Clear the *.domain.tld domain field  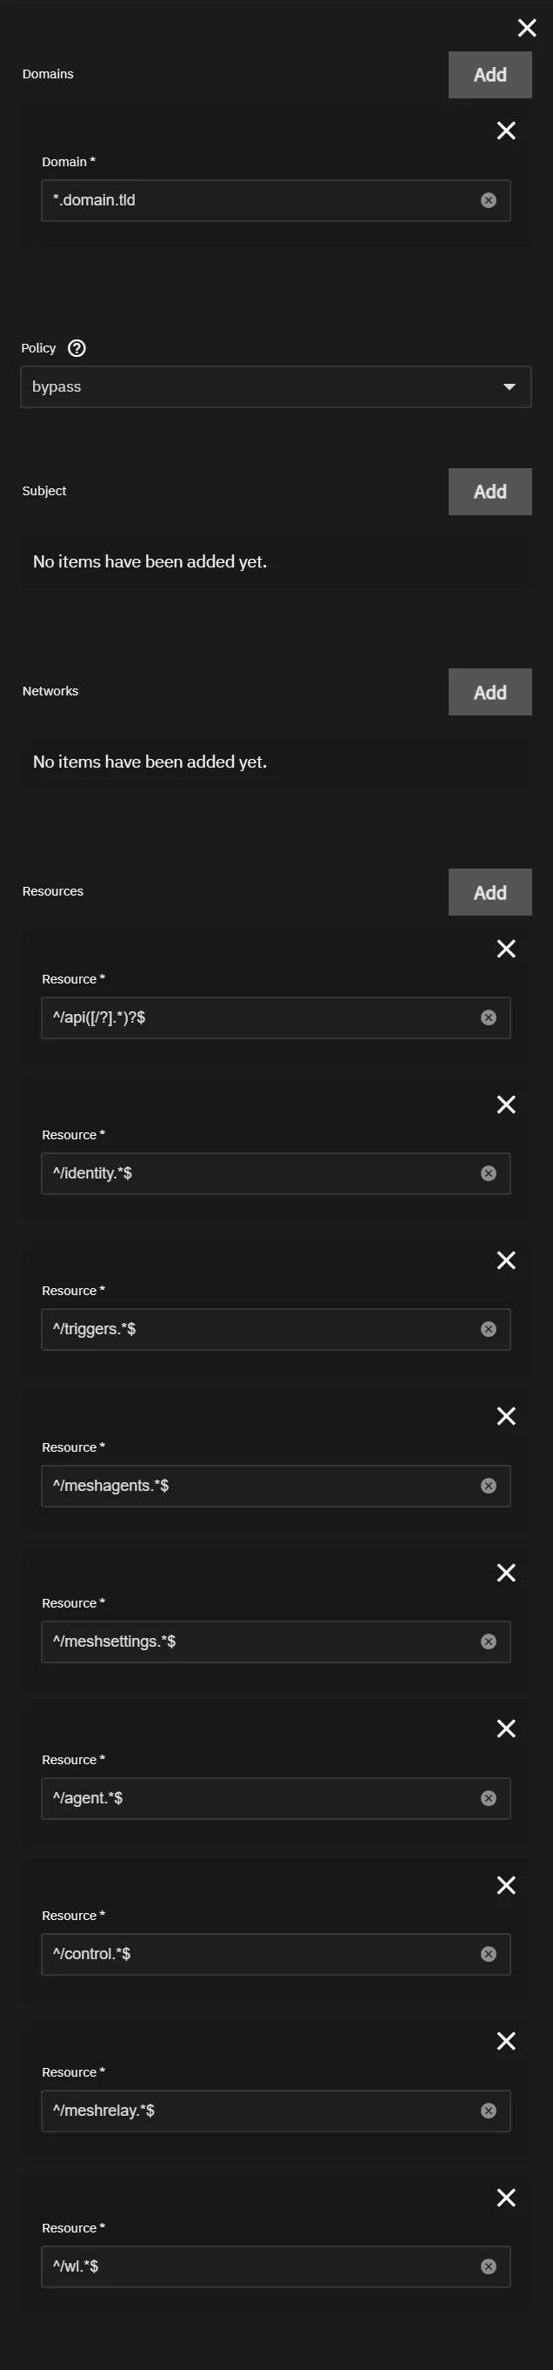coord(489,199)
